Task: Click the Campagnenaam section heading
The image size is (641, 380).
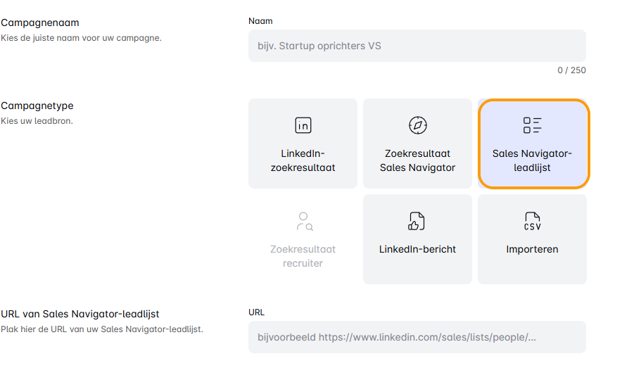Action: 39,23
